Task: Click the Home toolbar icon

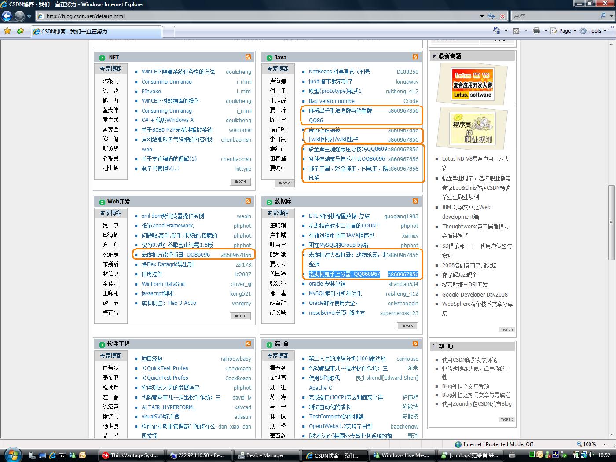Action: (497, 31)
